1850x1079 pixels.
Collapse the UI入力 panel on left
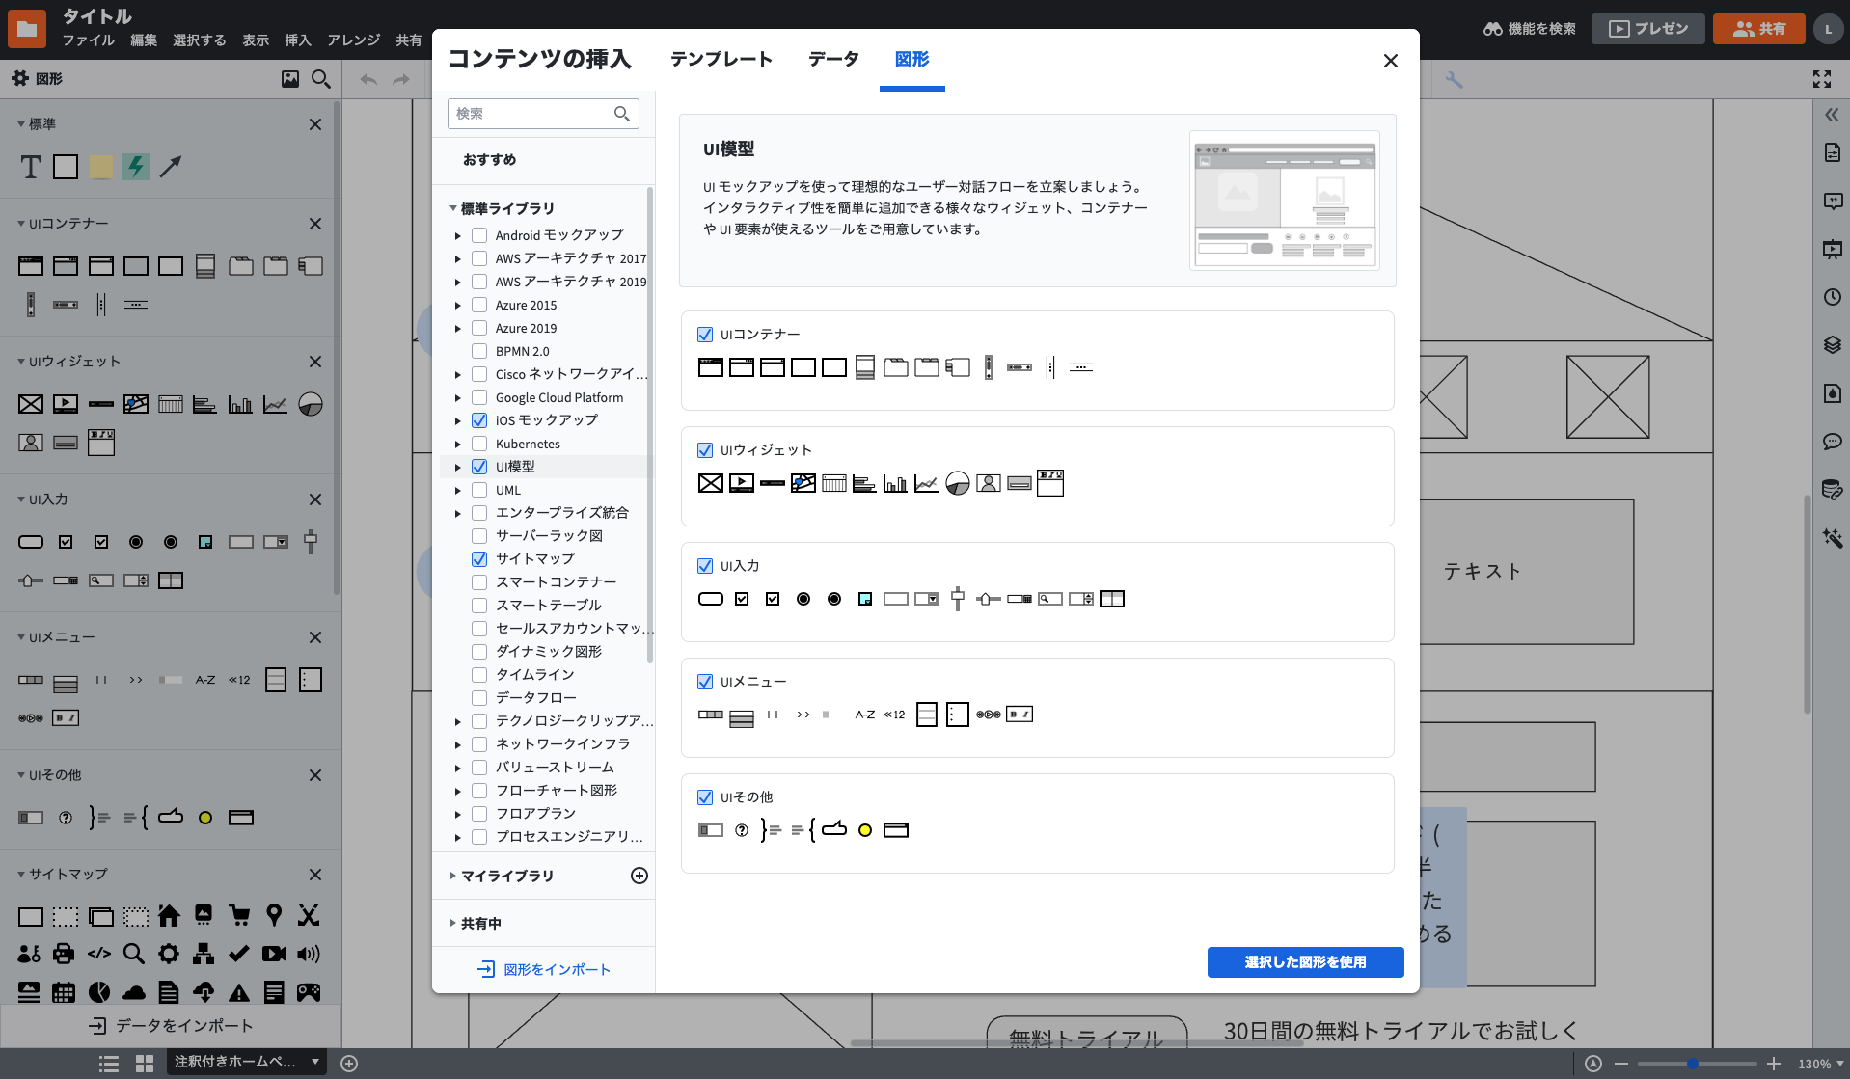click(x=21, y=499)
